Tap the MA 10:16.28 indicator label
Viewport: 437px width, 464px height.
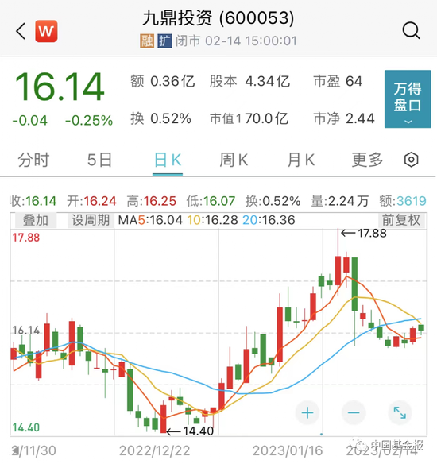click(x=212, y=220)
